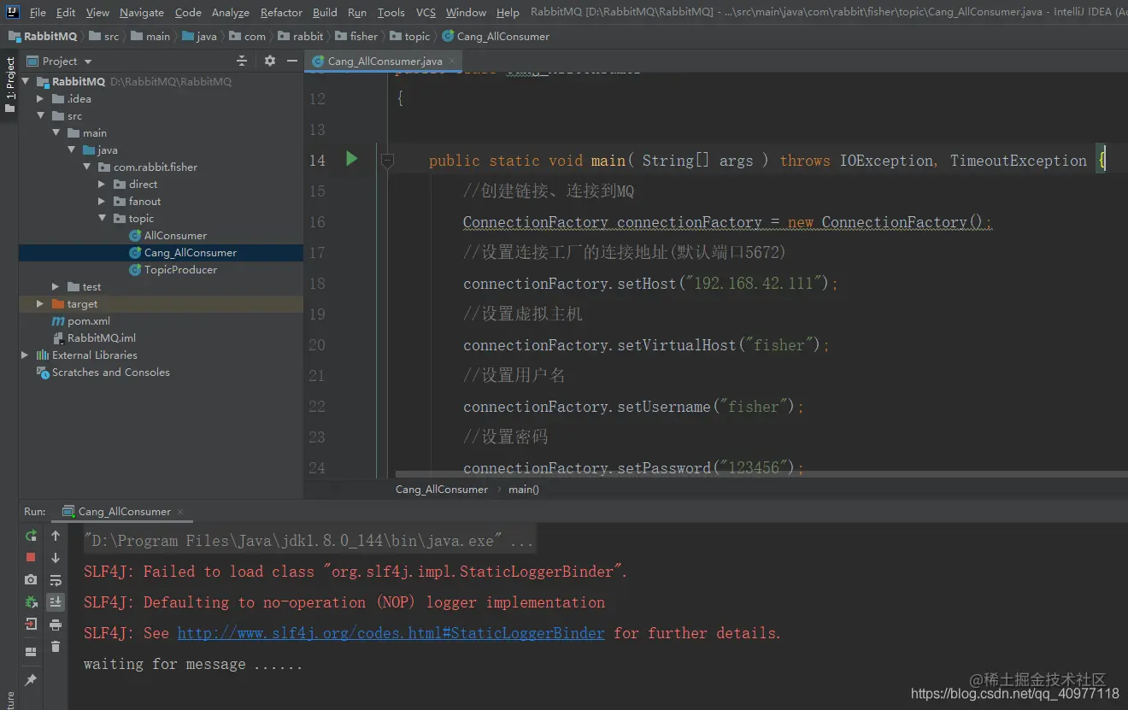Screen dimensions: 1128x710
Task: Move down the stack trace with down arrow
Action: tap(56, 558)
